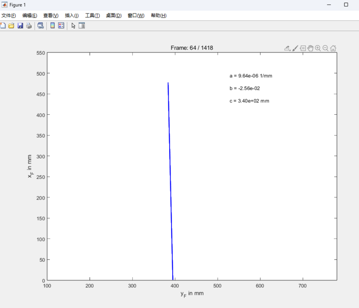Open the Property Inspector icon
Image resolution: width=359 pixels, height=308 pixels.
(x=82, y=26)
